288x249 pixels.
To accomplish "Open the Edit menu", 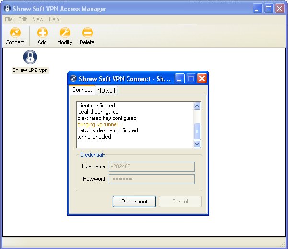I will click(23, 19).
